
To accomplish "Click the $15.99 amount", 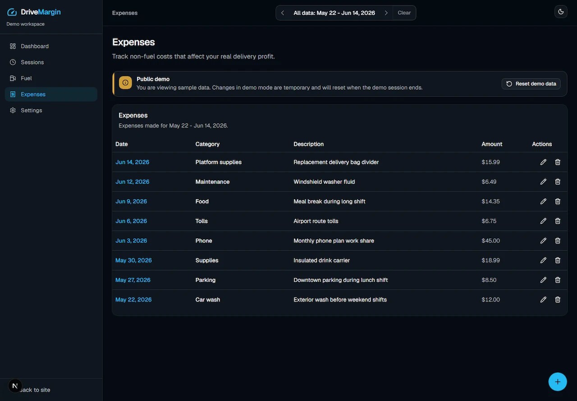I will point(491,162).
